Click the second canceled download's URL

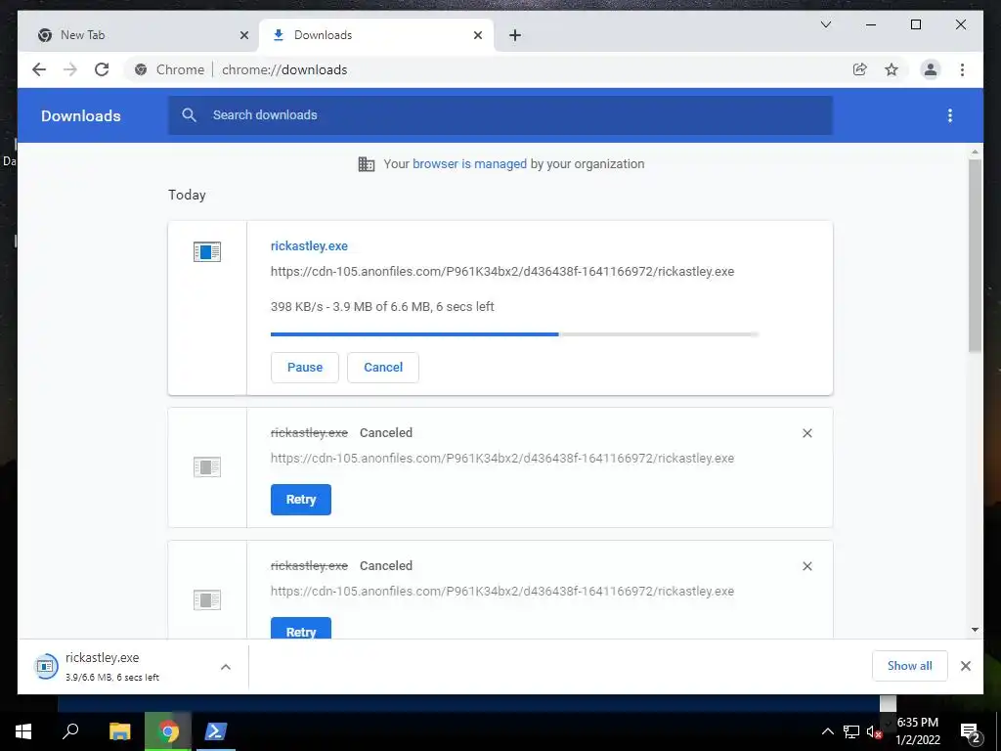(502, 592)
